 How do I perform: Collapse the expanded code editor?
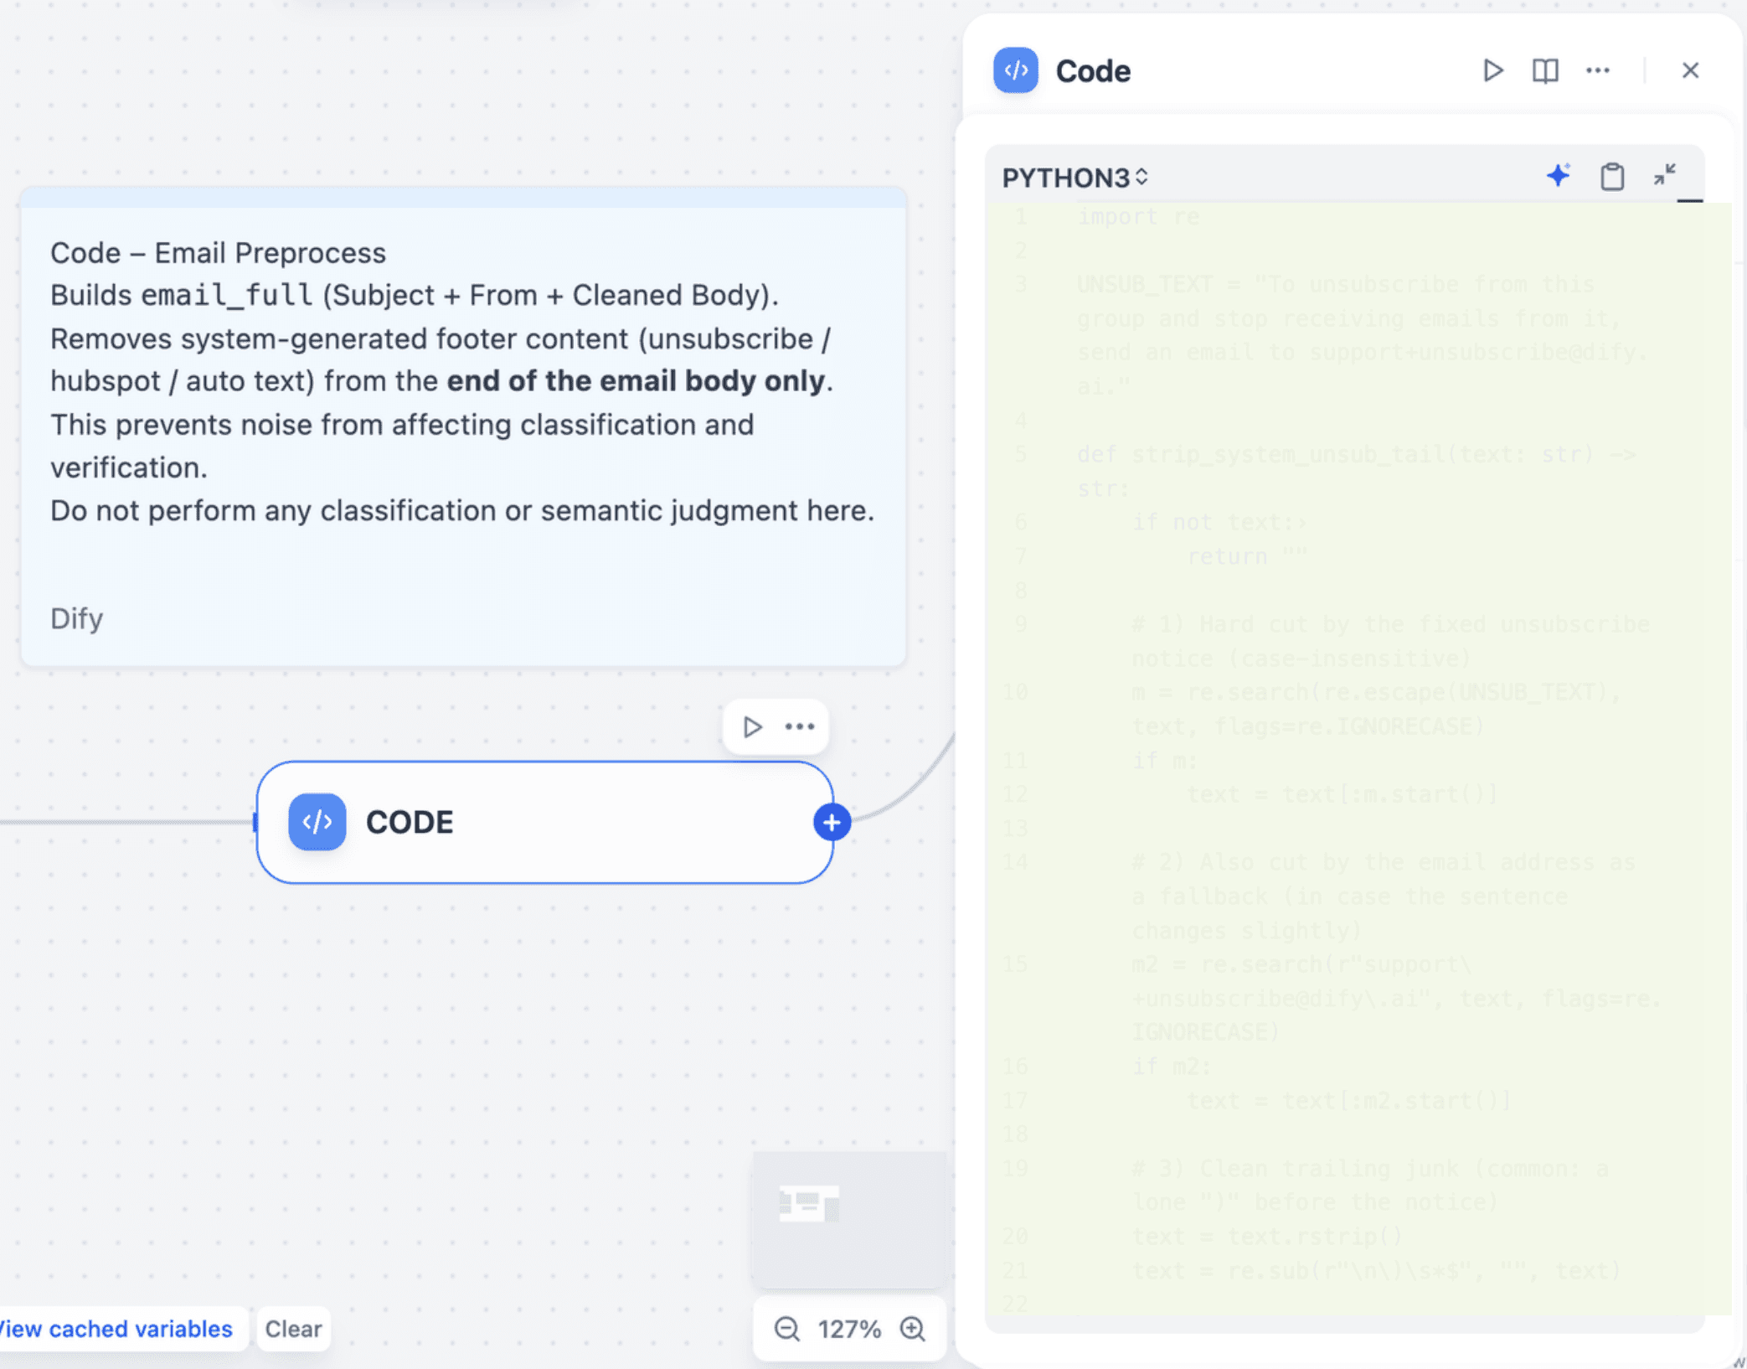pyautogui.click(x=1664, y=174)
